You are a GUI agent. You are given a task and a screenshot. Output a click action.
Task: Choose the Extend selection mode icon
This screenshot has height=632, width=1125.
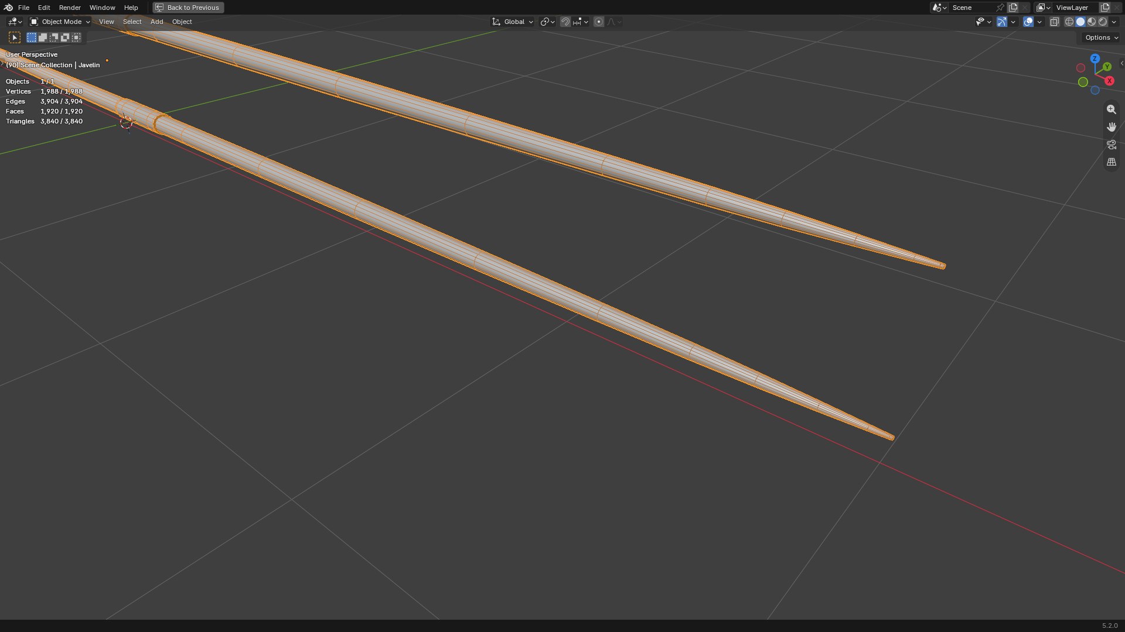(43, 37)
